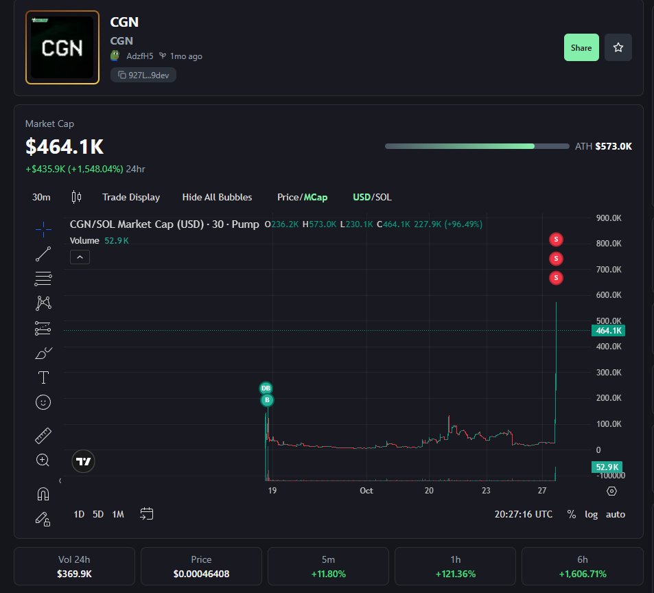This screenshot has width=654, height=593.
Task: Open the emoji icons tool
Action: point(43,402)
